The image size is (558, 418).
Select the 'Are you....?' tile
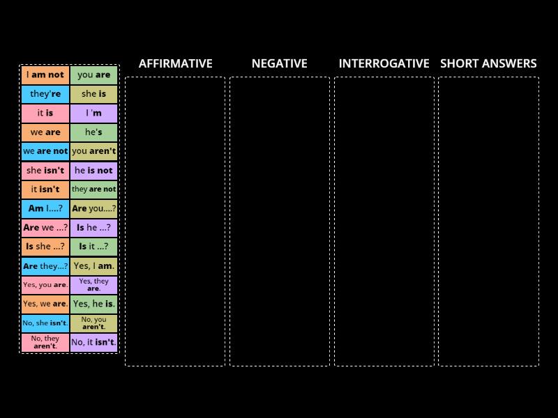pos(94,208)
